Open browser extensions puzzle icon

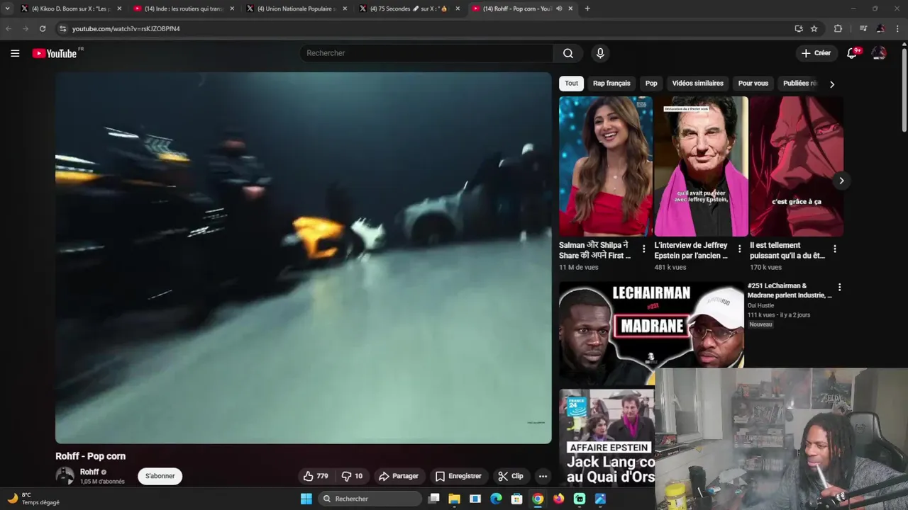tap(838, 28)
